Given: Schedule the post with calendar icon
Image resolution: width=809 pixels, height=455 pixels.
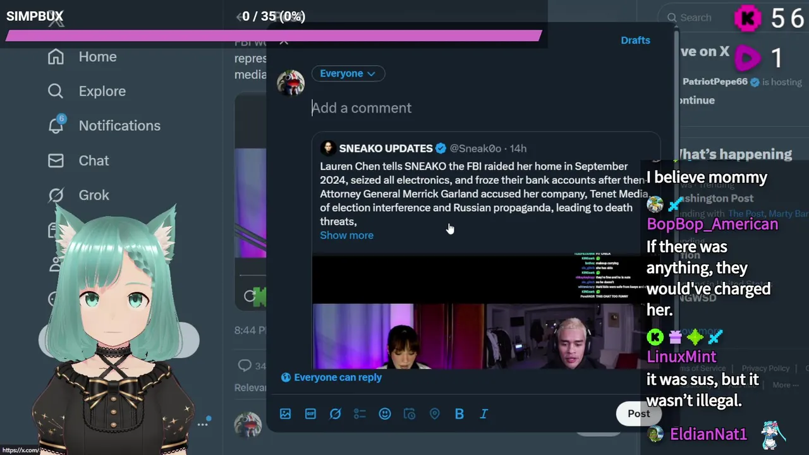Looking at the screenshot, I should (x=410, y=414).
